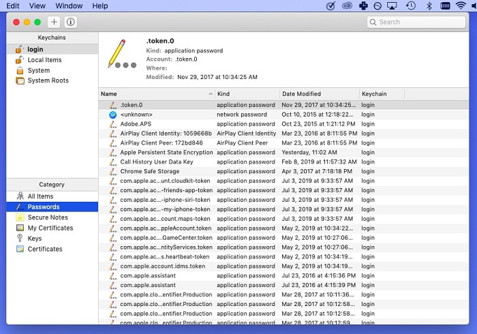The height and width of the screenshot is (334, 477).
Task: Click the Keys category key icon
Action: [20, 238]
